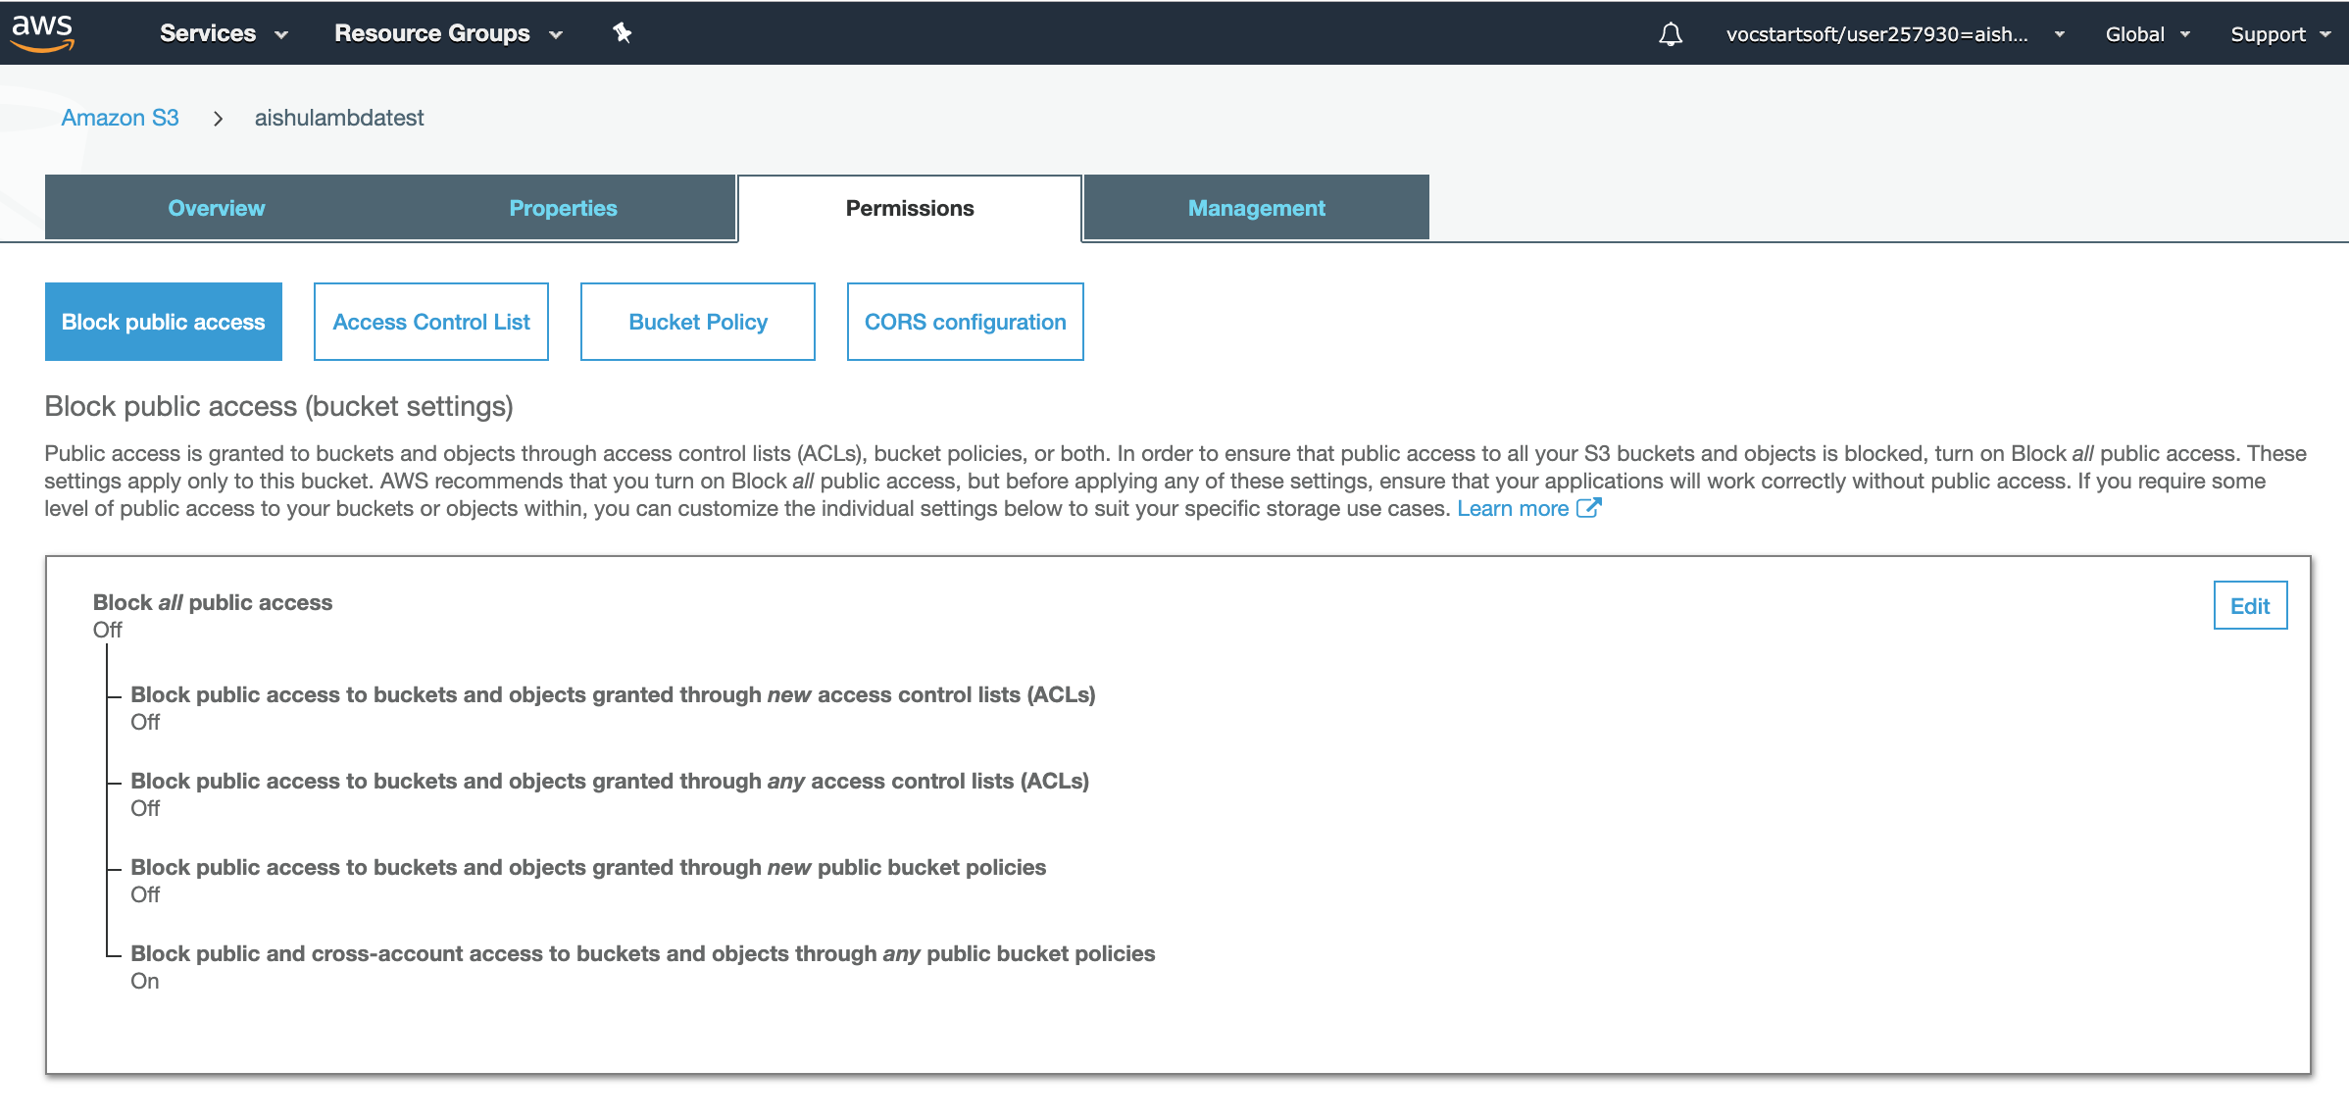
Task: Select the Permissions tab
Action: 910,208
